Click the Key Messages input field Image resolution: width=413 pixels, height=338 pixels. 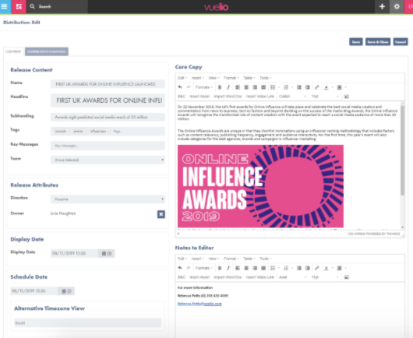[108, 146]
